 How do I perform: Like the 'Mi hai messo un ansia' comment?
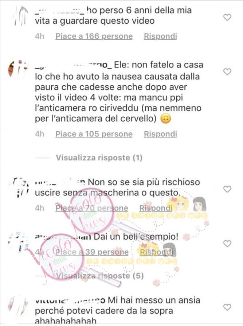click(x=227, y=307)
